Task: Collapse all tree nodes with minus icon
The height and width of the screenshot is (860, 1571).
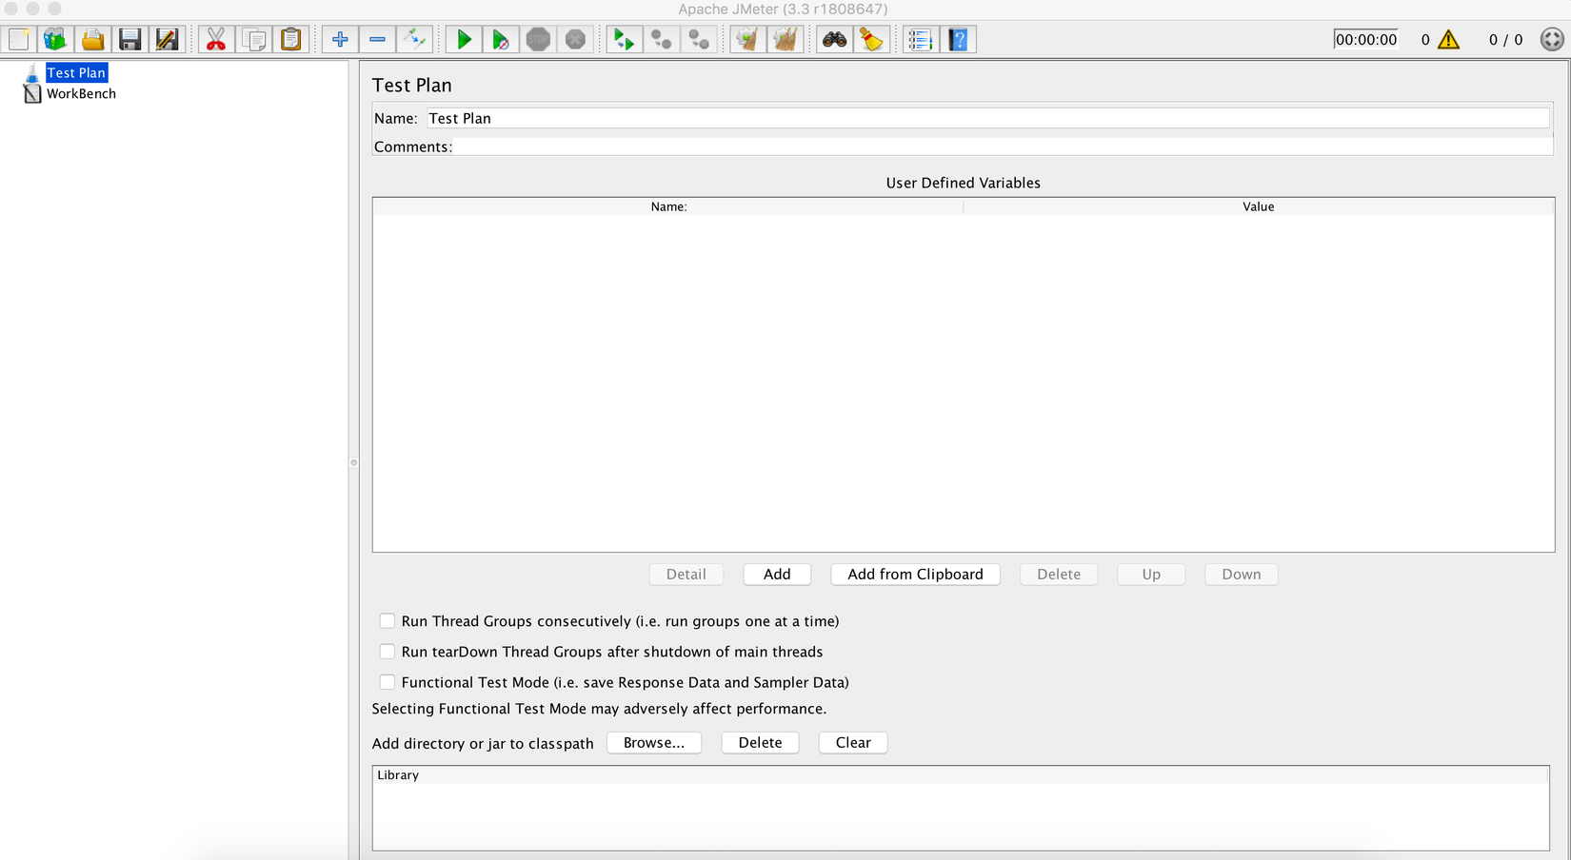Action: 377,39
